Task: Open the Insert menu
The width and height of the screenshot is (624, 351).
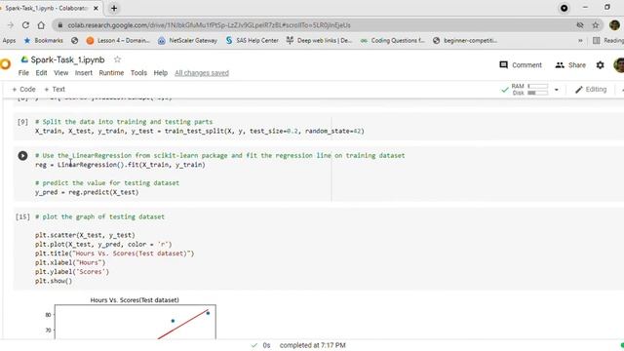Action: pyautogui.click(x=84, y=73)
